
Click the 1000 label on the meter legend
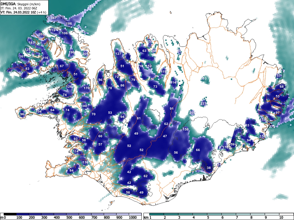(133, 217)
